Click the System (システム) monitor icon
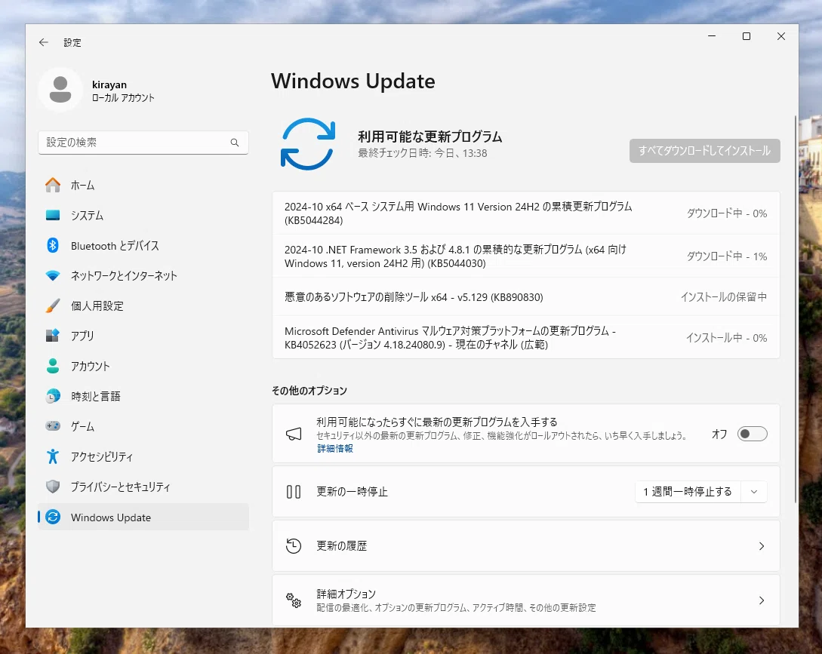This screenshot has width=822, height=654. click(x=52, y=216)
